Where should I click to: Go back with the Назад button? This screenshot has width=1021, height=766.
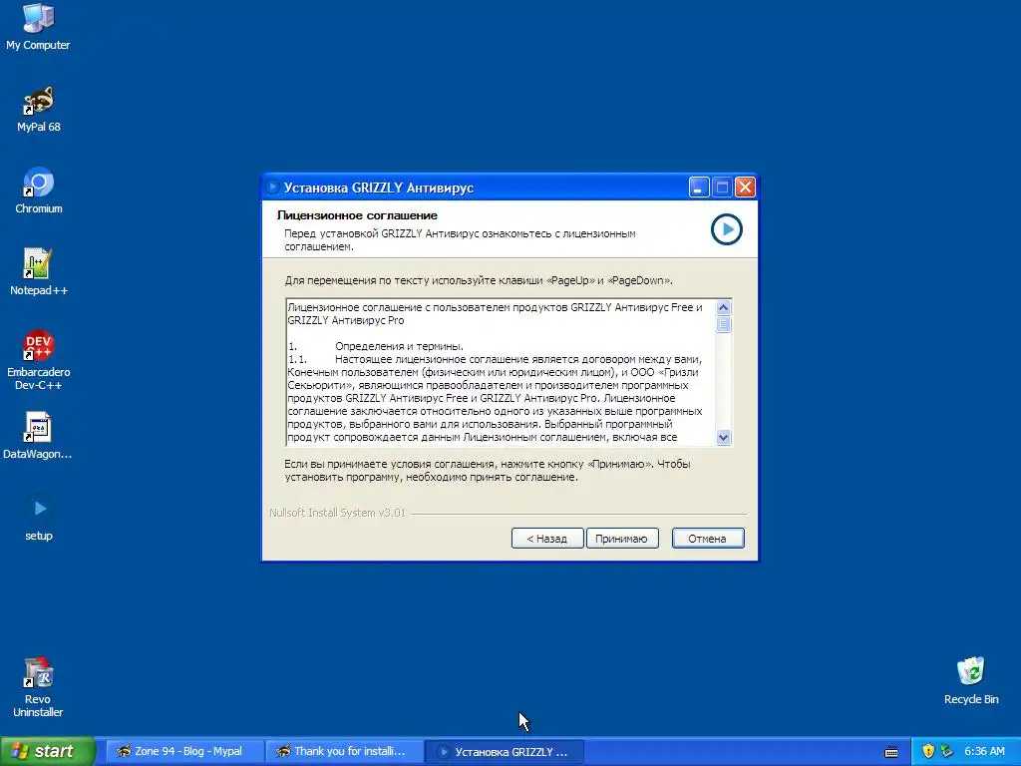point(547,538)
